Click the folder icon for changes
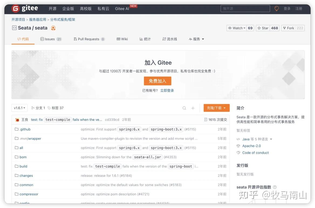This screenshot has height=208, width=315. (16, 175)
